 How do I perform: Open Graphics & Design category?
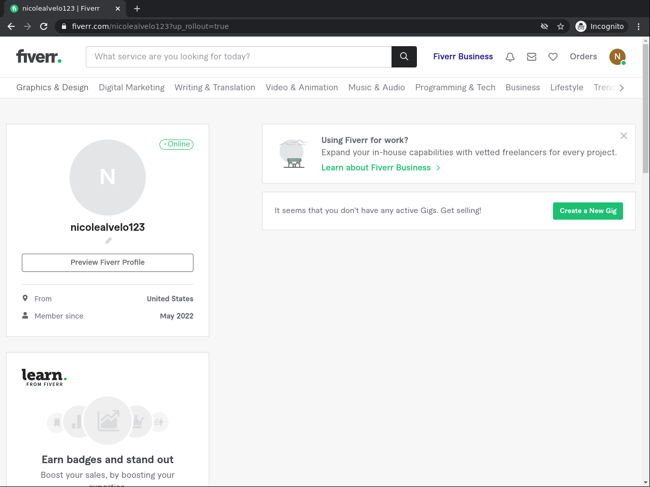point(52,87)
